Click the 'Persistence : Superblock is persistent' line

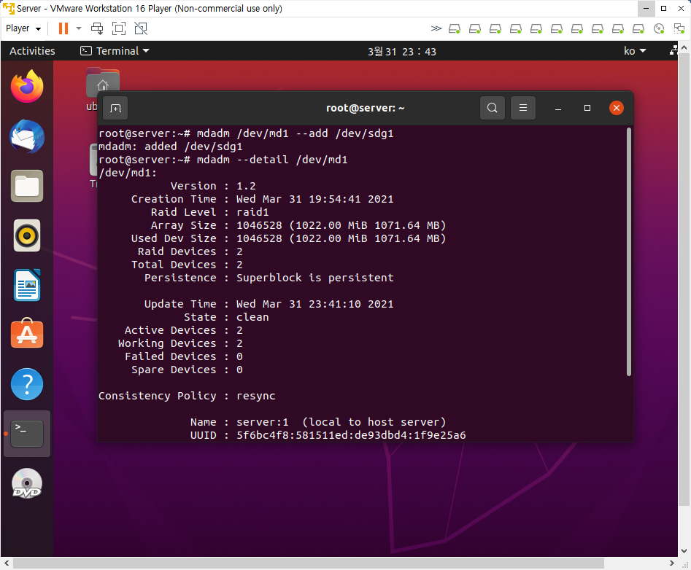[269, 278]
